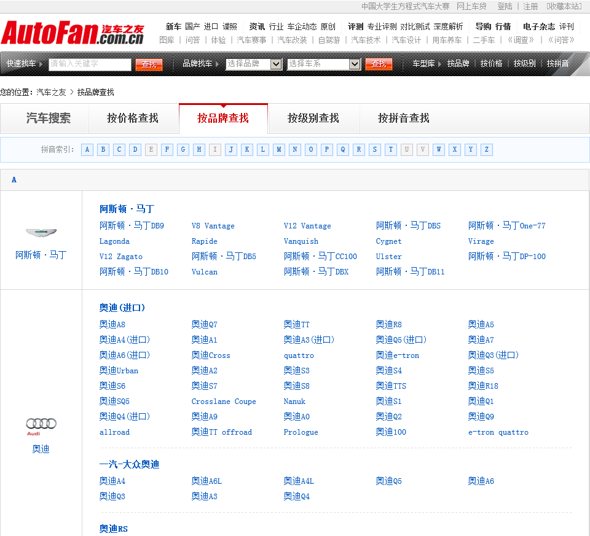This screenshot has width=590, height=536.
Task: Open the Vulcan model link
Action: point(204,272)
